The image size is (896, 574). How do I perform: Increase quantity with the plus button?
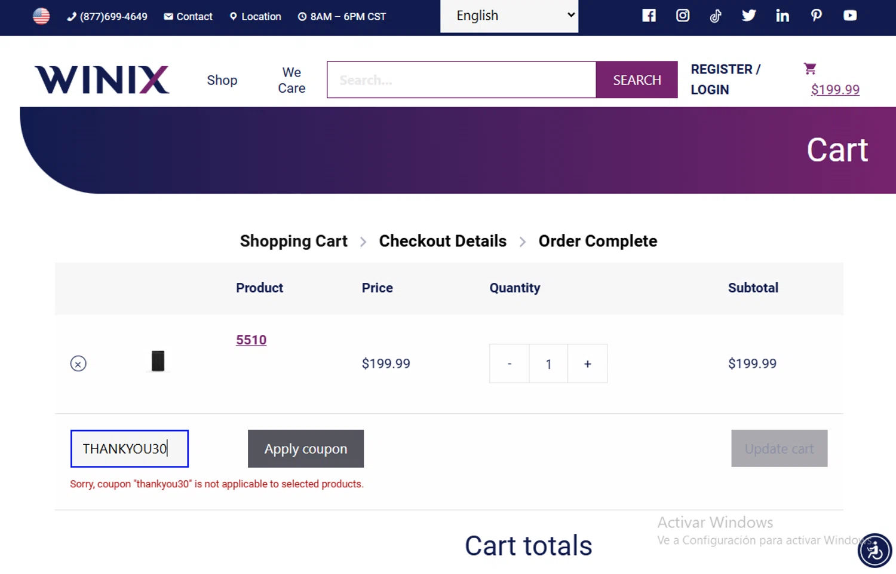tap(588, 364)
